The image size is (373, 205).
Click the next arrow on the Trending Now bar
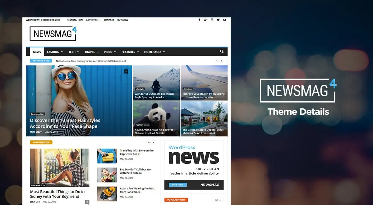pos(222,61)
